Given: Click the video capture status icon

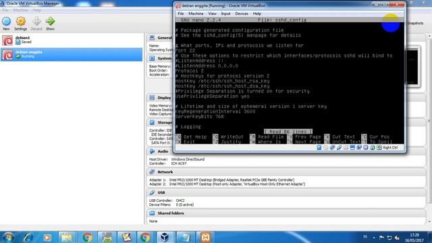Looking at the screenshot, I should tap(359, 148).
